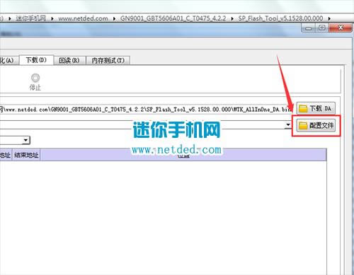Go to the 迷你手机网 breadcrumb folder
Screen dimensions: 354x275
(30, 18)
